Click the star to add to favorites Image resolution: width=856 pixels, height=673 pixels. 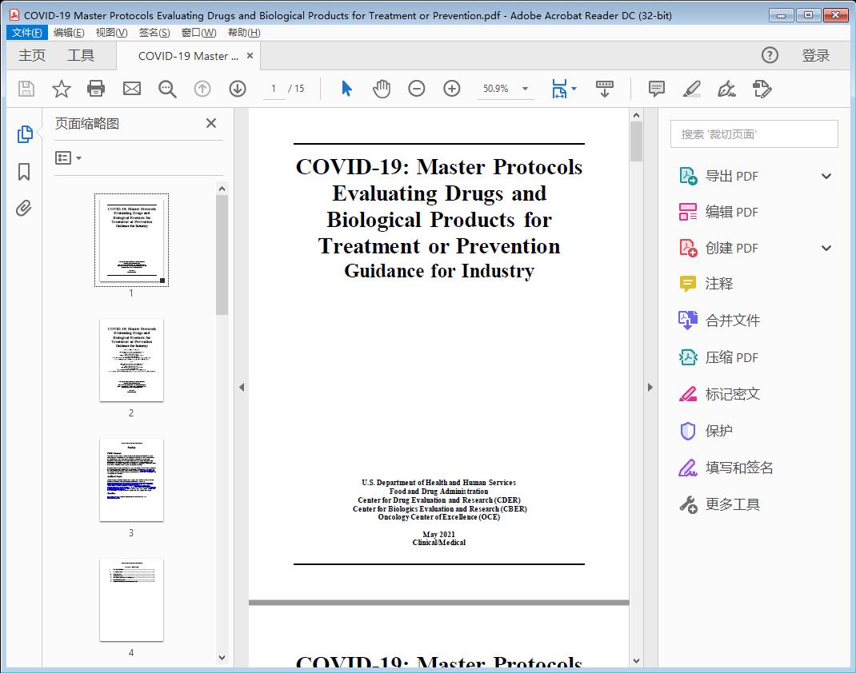tap(61, 89)
